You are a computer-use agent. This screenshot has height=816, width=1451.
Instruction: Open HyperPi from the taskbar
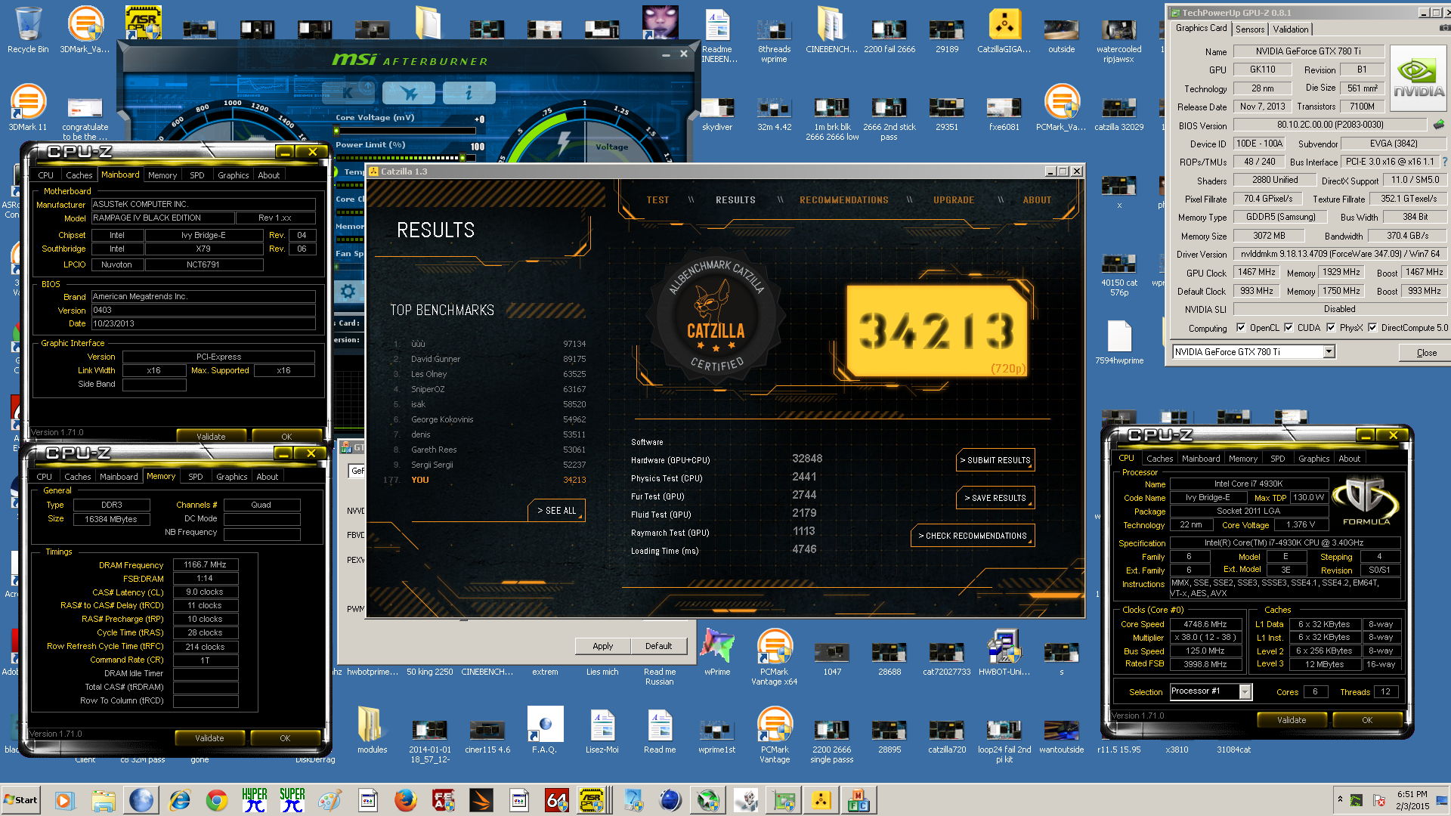click(x=255, y=800)
